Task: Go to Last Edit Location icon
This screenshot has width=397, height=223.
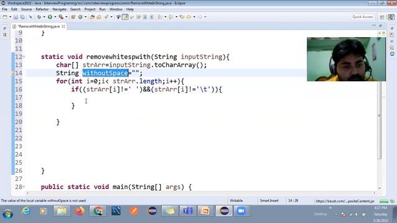Action: 182,17
